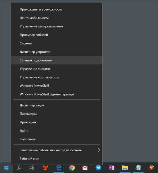158x173 pixels.
Task: Click the fox icon in taskbar
Action: click(46, 168)
